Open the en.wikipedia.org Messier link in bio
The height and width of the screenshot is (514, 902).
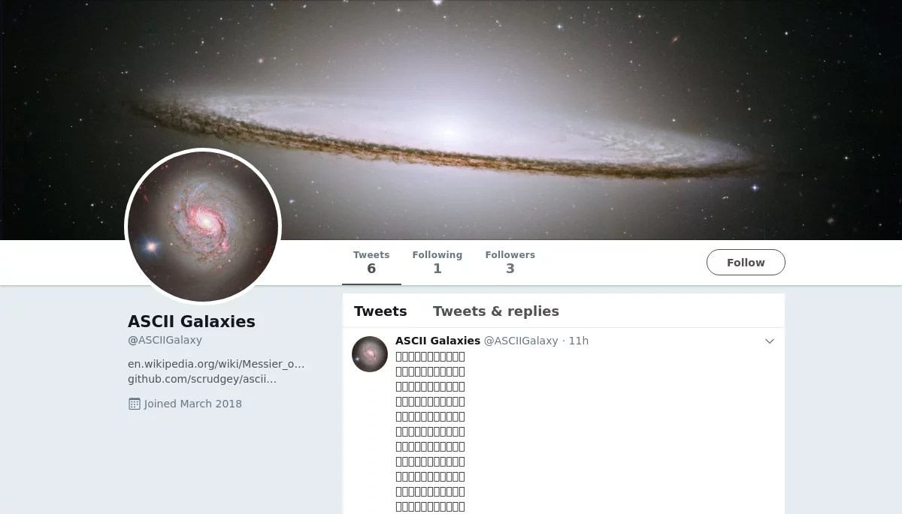click(x=216, y=364)
